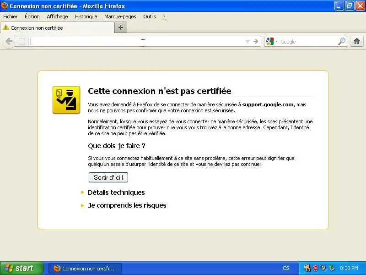Click the CS language indicator

tap(285, 268)
